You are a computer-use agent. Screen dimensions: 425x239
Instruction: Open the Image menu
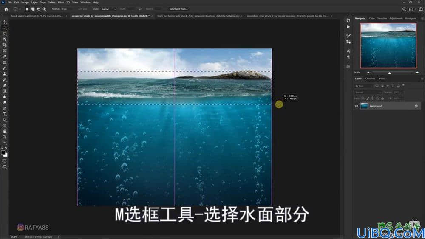coord(25,3)
